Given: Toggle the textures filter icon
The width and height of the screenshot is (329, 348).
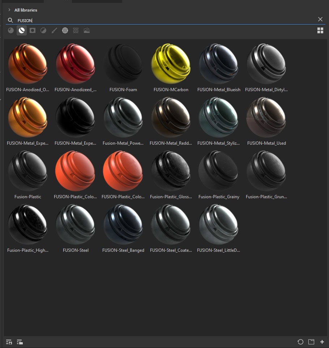Looking at the screenshot, I should click(x=76, y=30).
